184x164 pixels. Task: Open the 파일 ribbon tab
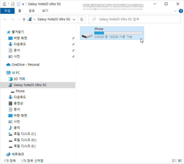(x=7, y=11)
